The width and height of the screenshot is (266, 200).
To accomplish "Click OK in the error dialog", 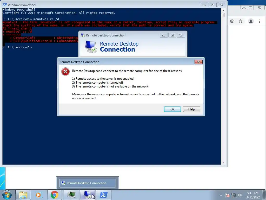I will click(x=172, y=109).
